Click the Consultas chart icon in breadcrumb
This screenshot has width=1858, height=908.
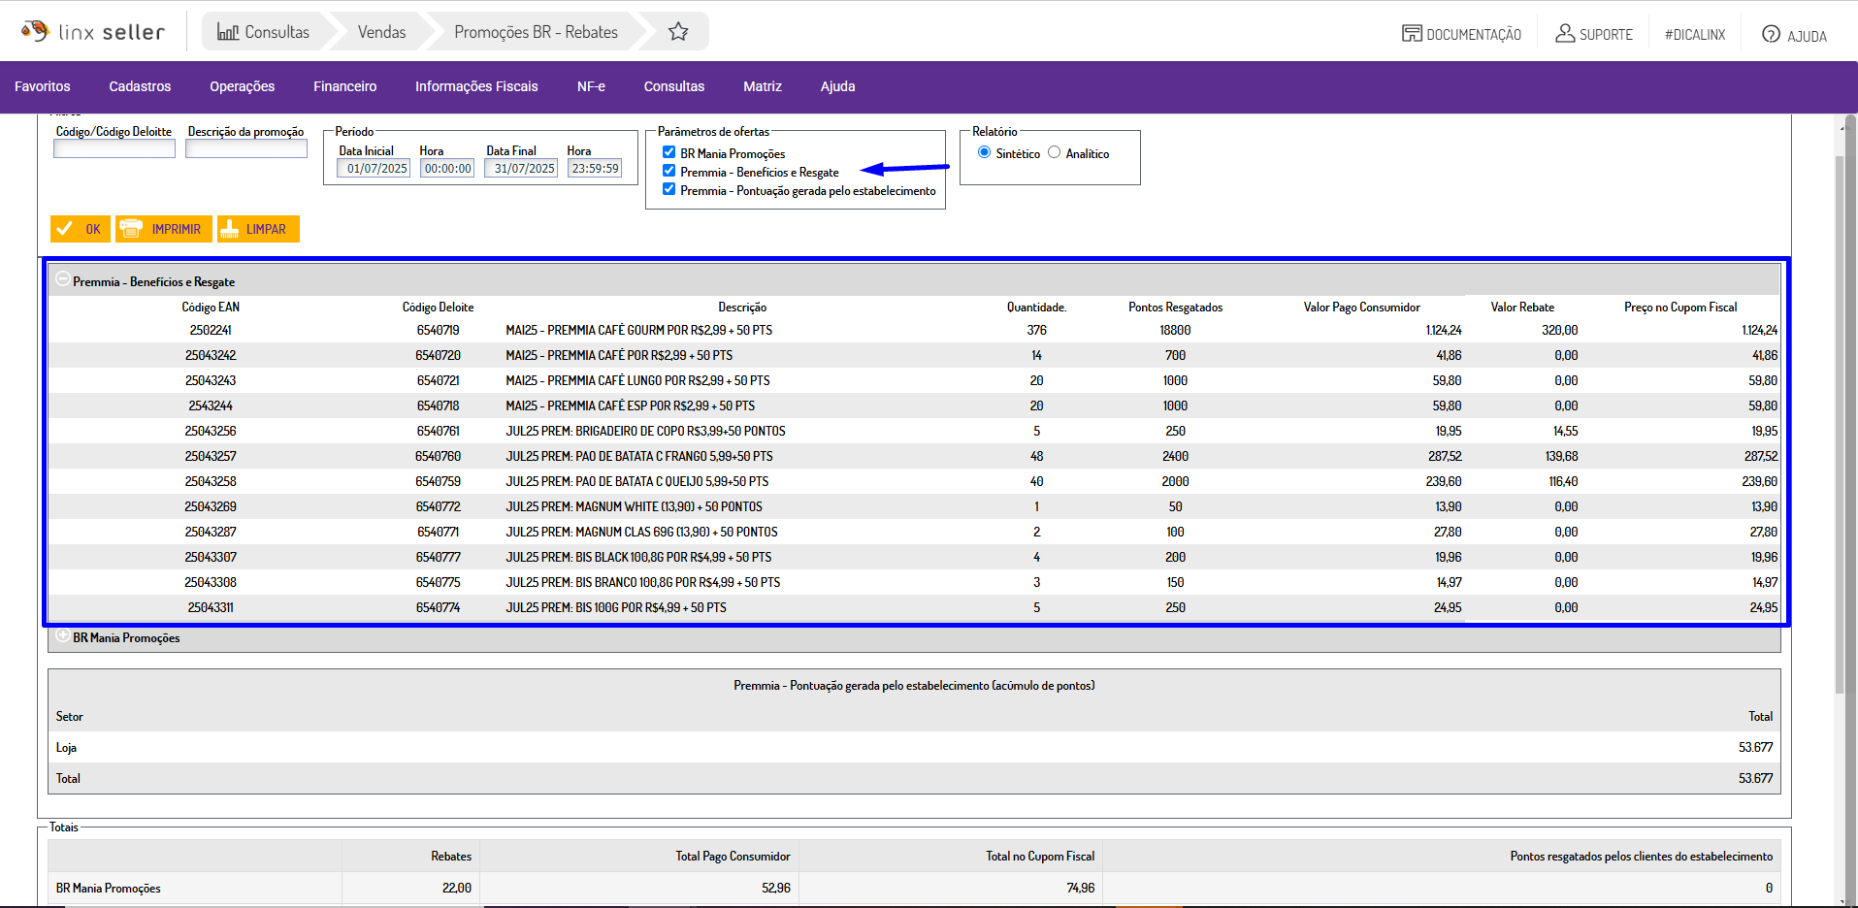[x=227, y=32]
